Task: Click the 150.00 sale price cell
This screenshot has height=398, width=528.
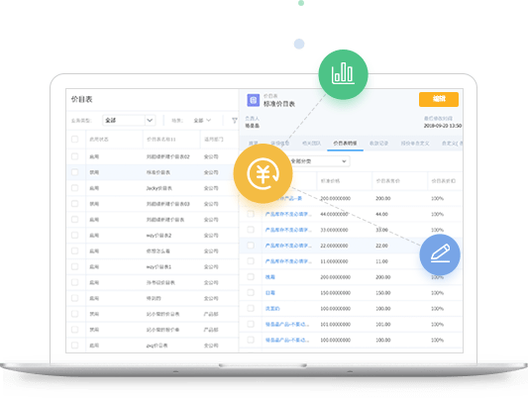Action: (383, 293)
